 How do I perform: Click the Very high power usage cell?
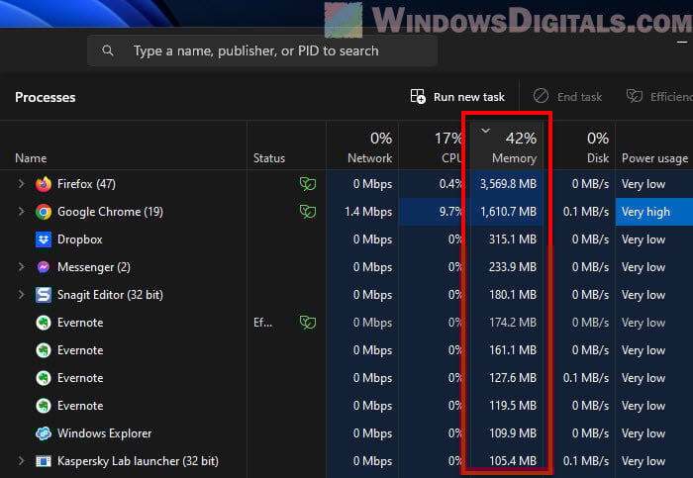654,212
